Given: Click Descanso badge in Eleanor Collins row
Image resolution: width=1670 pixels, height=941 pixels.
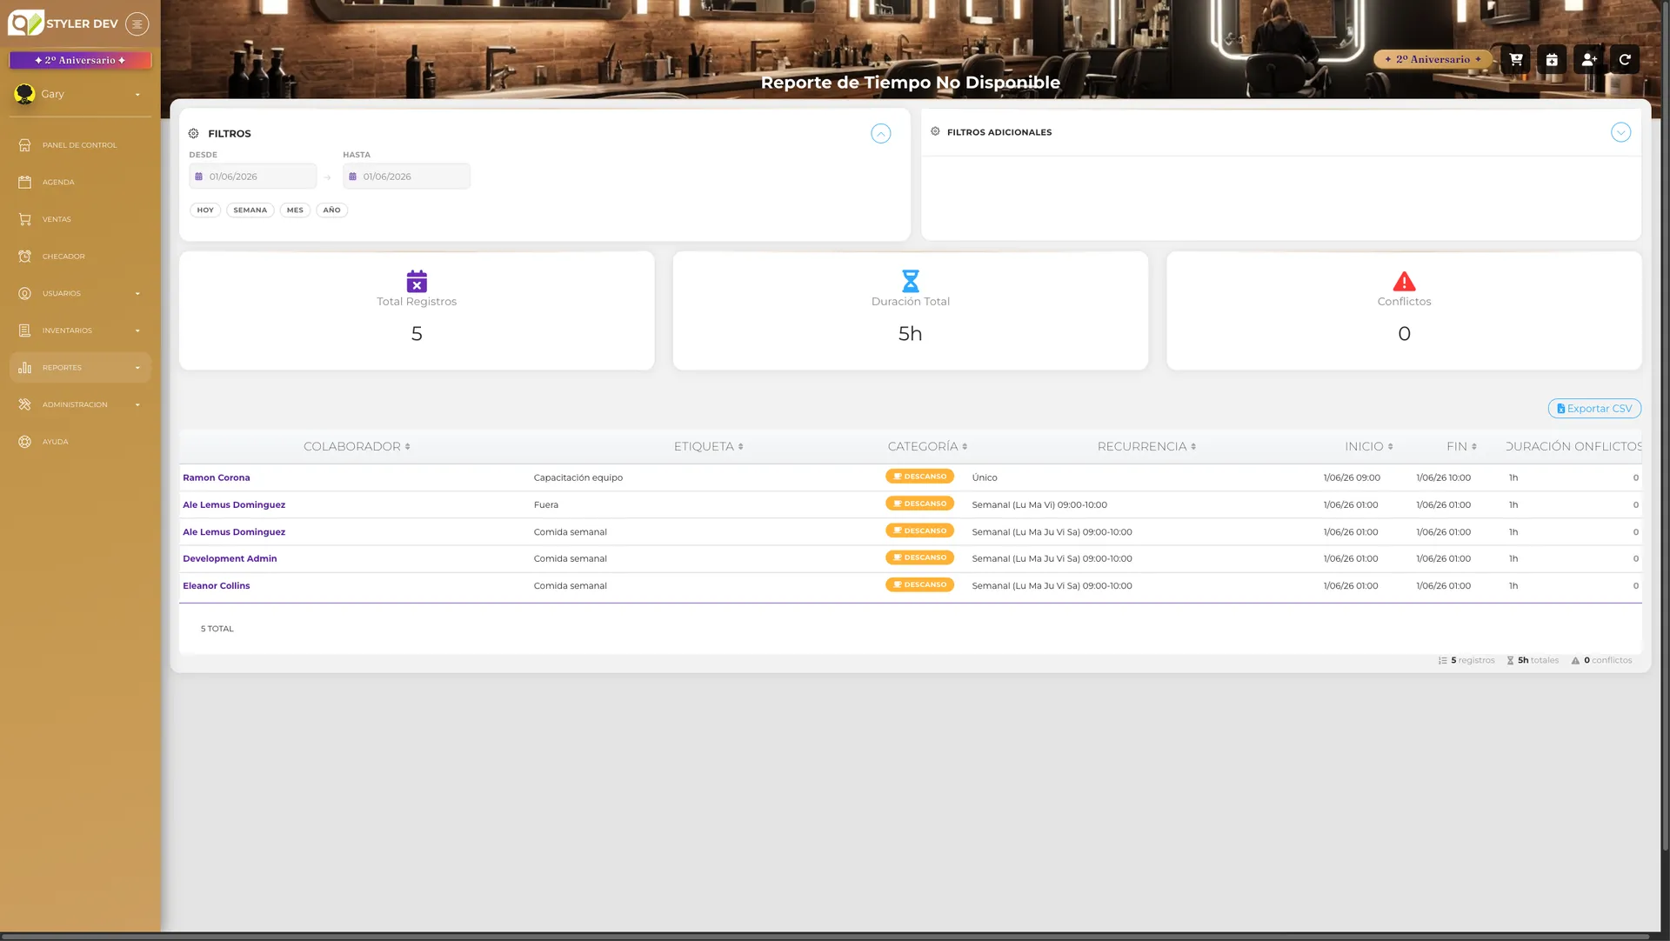Looking at the screenshot, I should (919, 584).
